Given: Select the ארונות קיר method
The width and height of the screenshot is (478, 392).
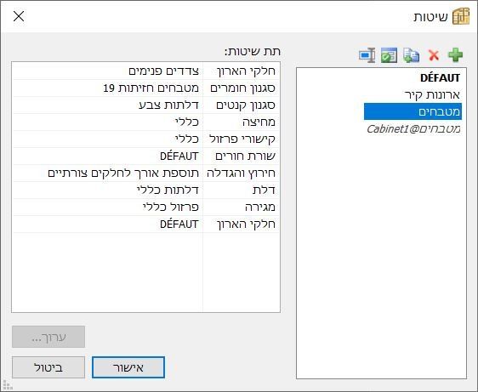Looking at the screenshot, I should tap(432, 94).
